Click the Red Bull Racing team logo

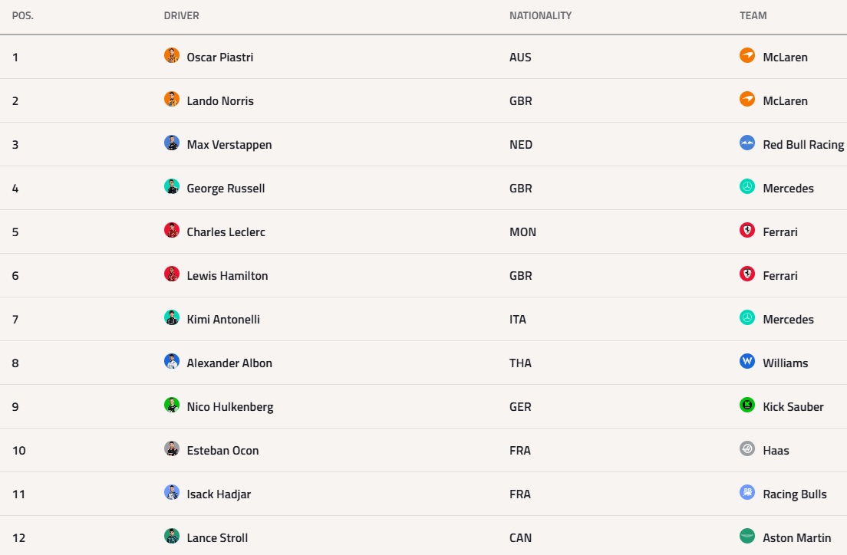[x=747, y=143]
